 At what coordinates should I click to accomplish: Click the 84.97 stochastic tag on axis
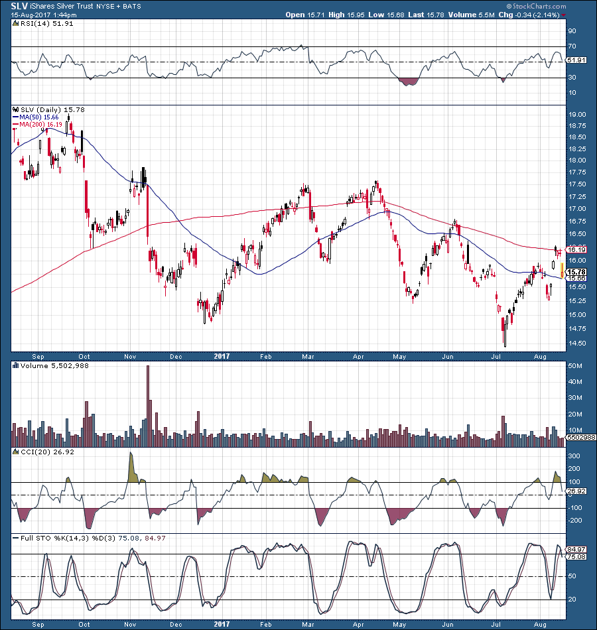point(577,550)
